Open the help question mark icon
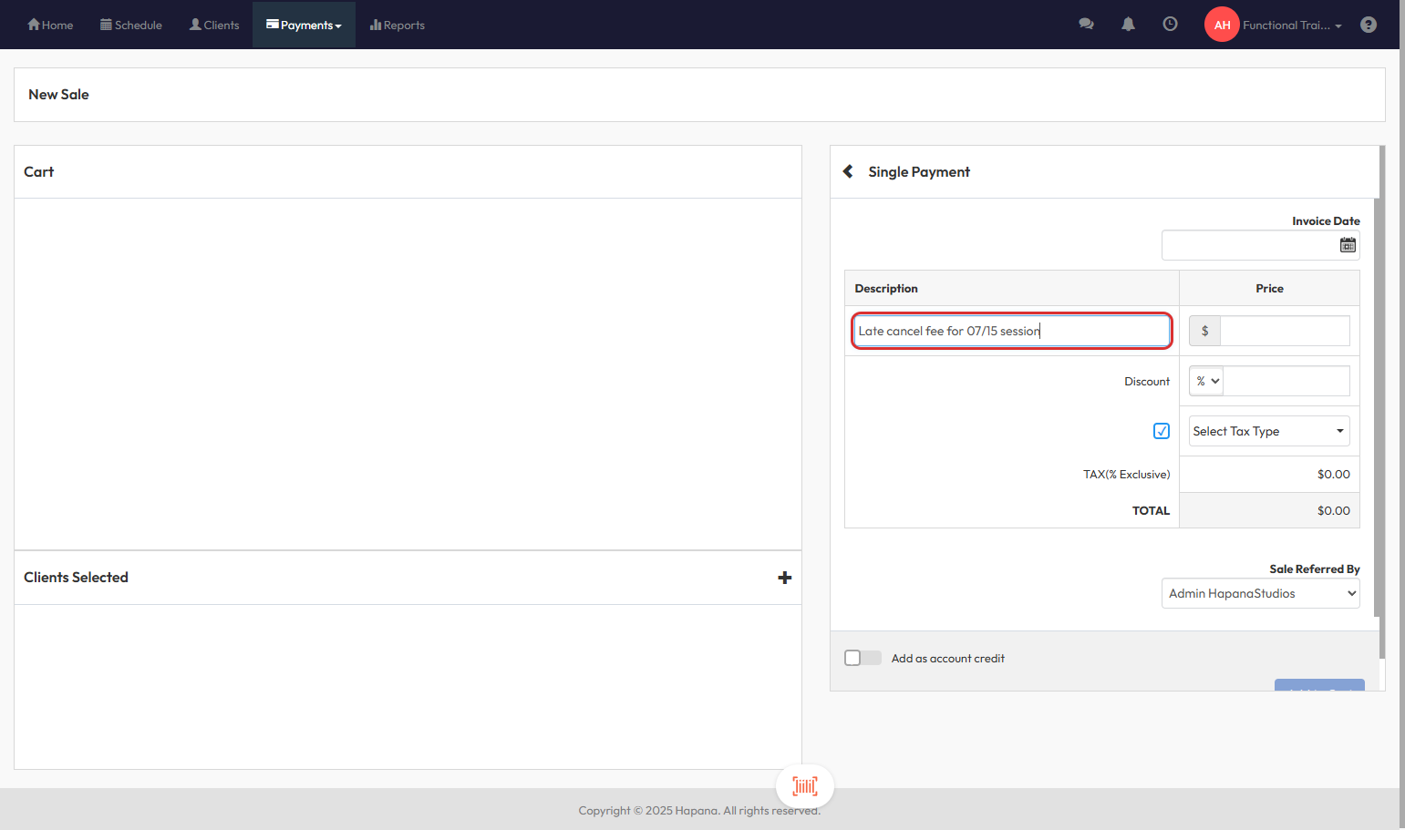 (1368, 25)
